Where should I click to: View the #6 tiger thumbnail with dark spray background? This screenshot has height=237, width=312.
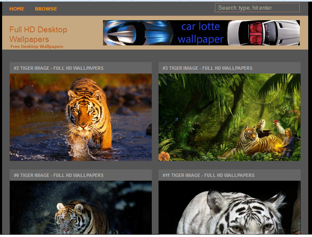coord(81,208)
